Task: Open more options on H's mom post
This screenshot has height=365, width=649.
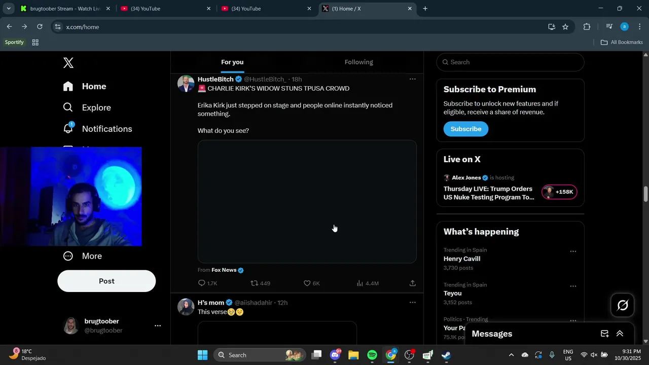Action: click(413, 303)
